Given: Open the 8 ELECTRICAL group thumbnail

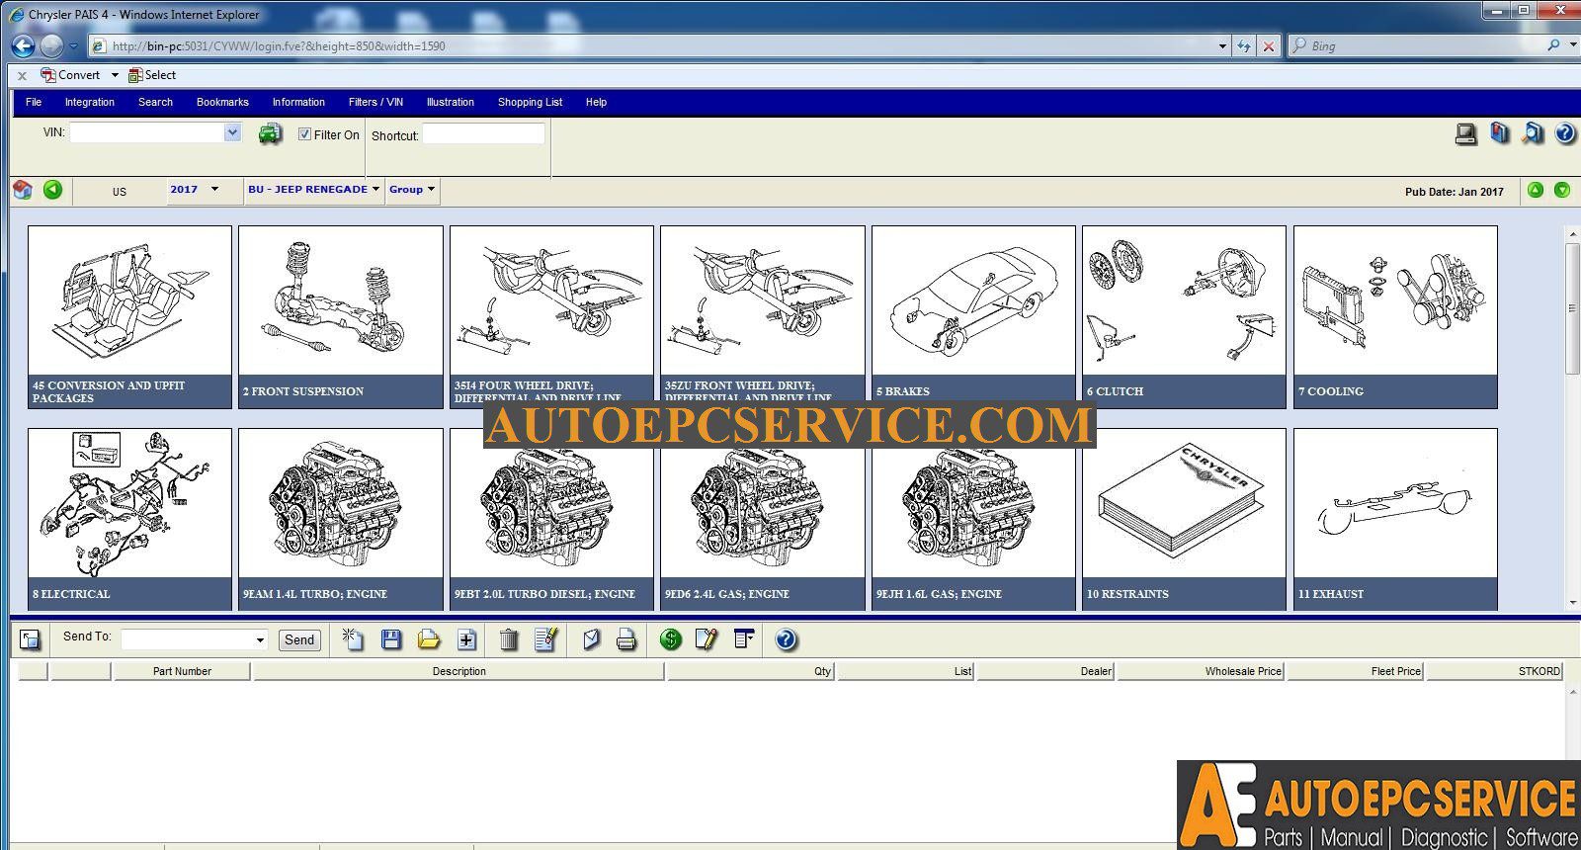Looking at the screenshot, I should pos(129,519).
